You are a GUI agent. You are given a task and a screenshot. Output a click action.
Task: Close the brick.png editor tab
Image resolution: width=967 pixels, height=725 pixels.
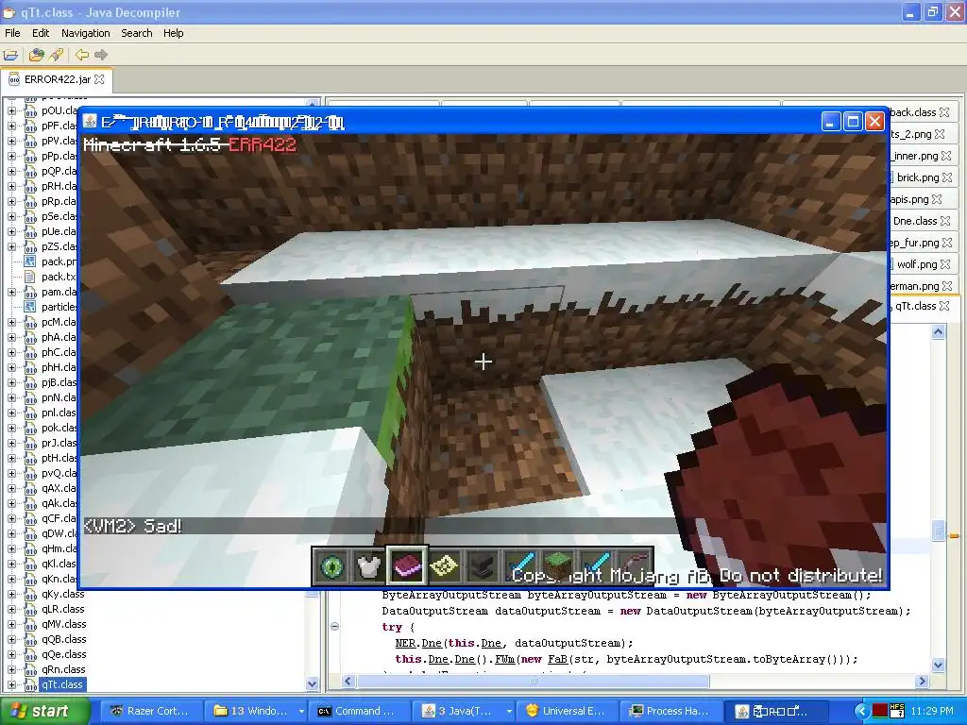[x=947, y=177]
